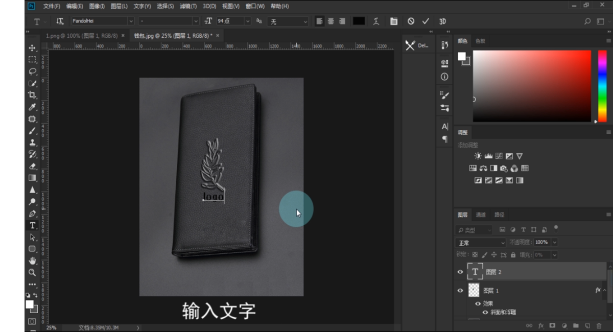Toggle text orientation in options bar
Screen dimensions: 613x332
pyautogui.click(x=60, y=21)
